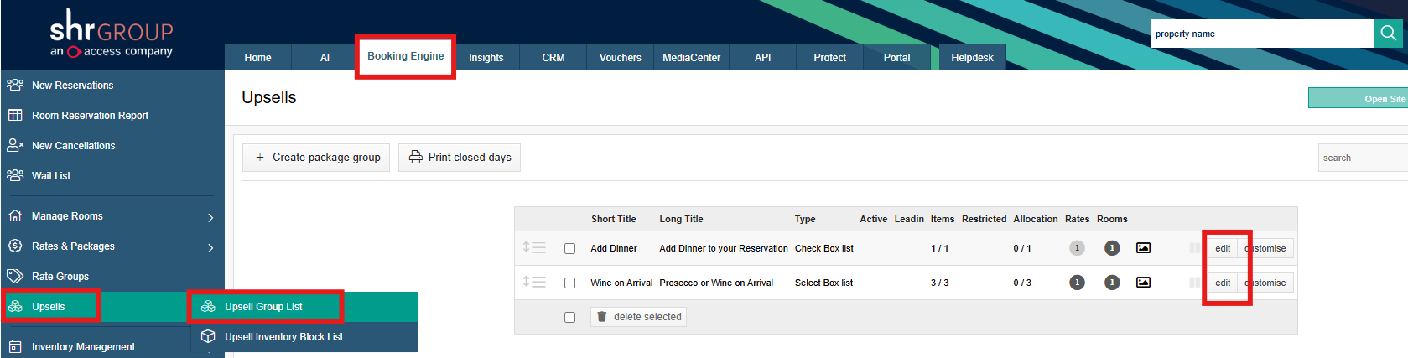1408x358 pixels.
Task: Tick the checkbox for Add Dinner
Action: coord(570,249)
